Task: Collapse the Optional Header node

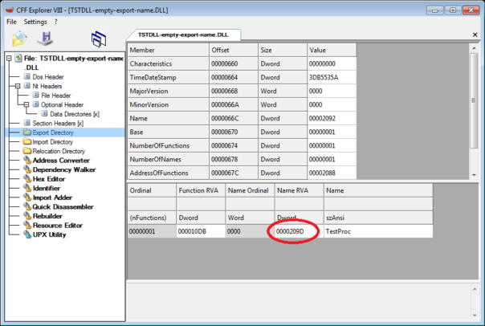Action: (26, 104)
